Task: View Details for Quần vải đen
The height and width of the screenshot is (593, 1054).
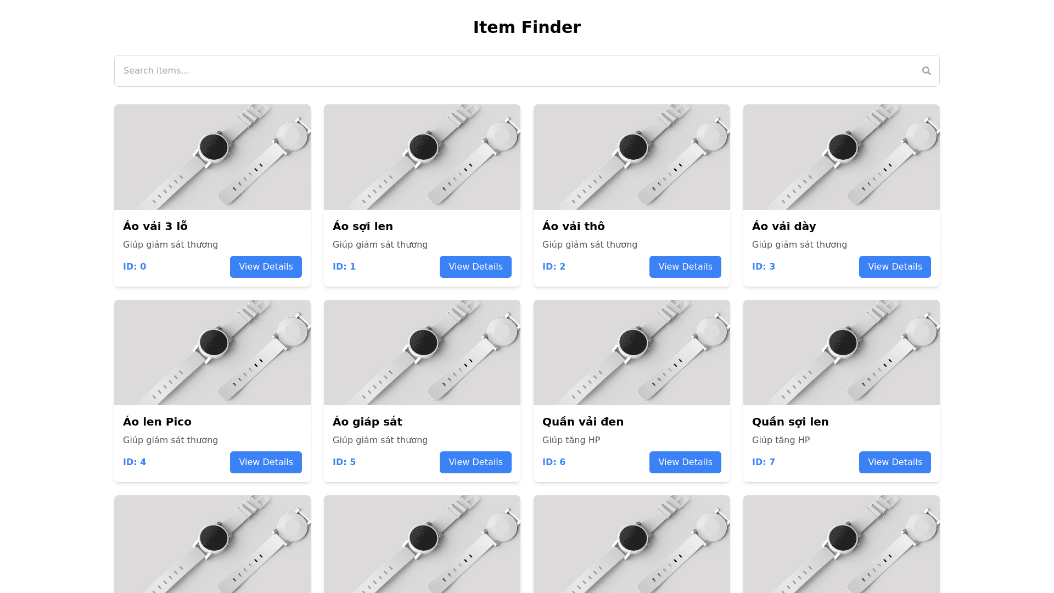Action: 685,462
